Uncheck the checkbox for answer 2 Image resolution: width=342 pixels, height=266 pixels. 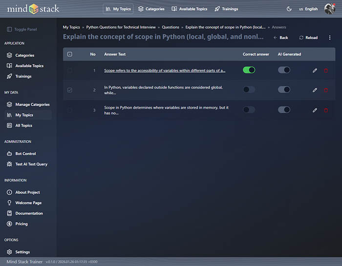70,90
